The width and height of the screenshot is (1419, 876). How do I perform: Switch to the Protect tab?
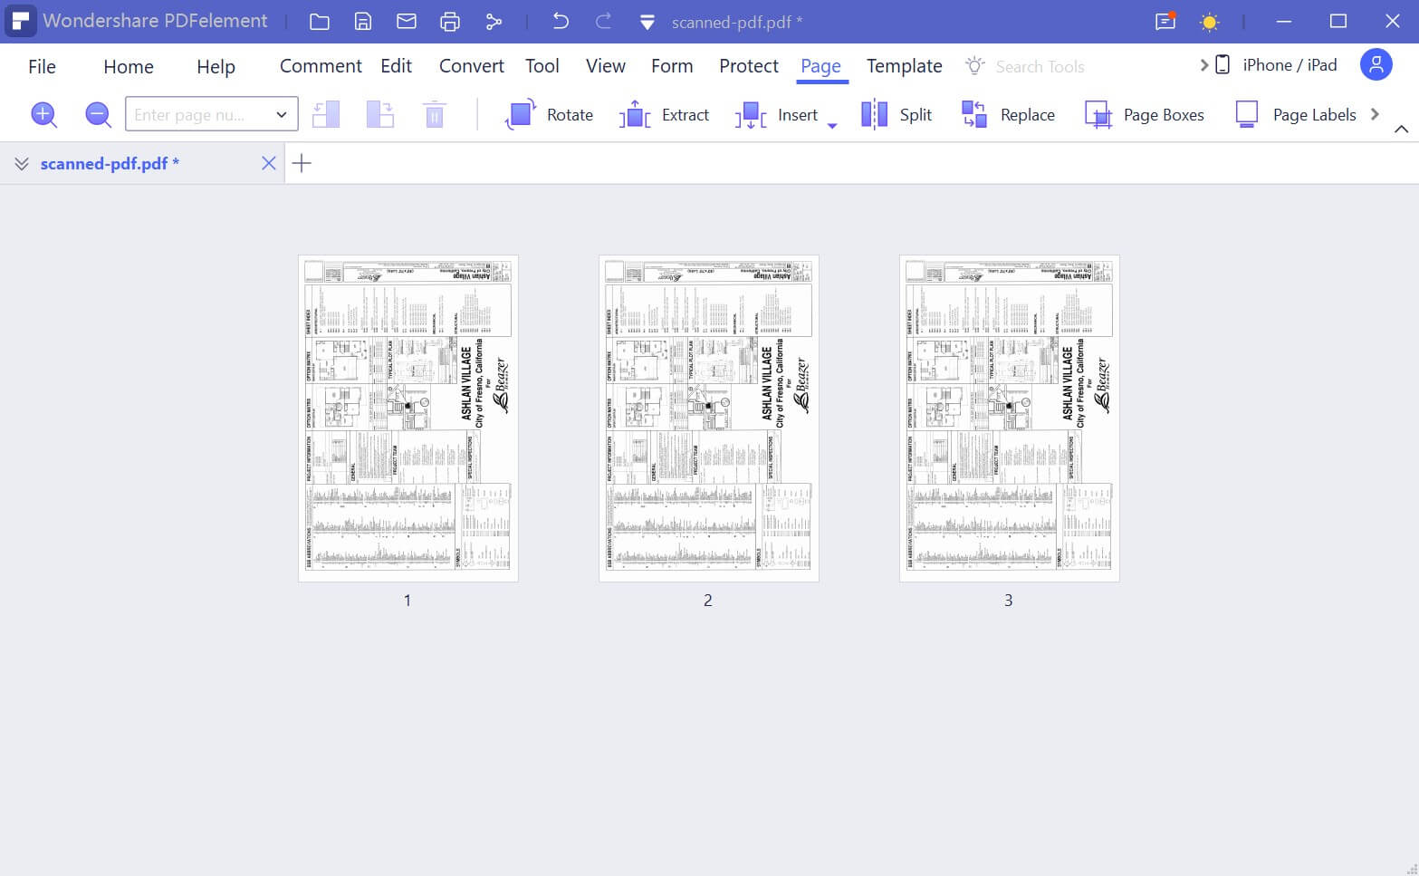coord(748,65)
